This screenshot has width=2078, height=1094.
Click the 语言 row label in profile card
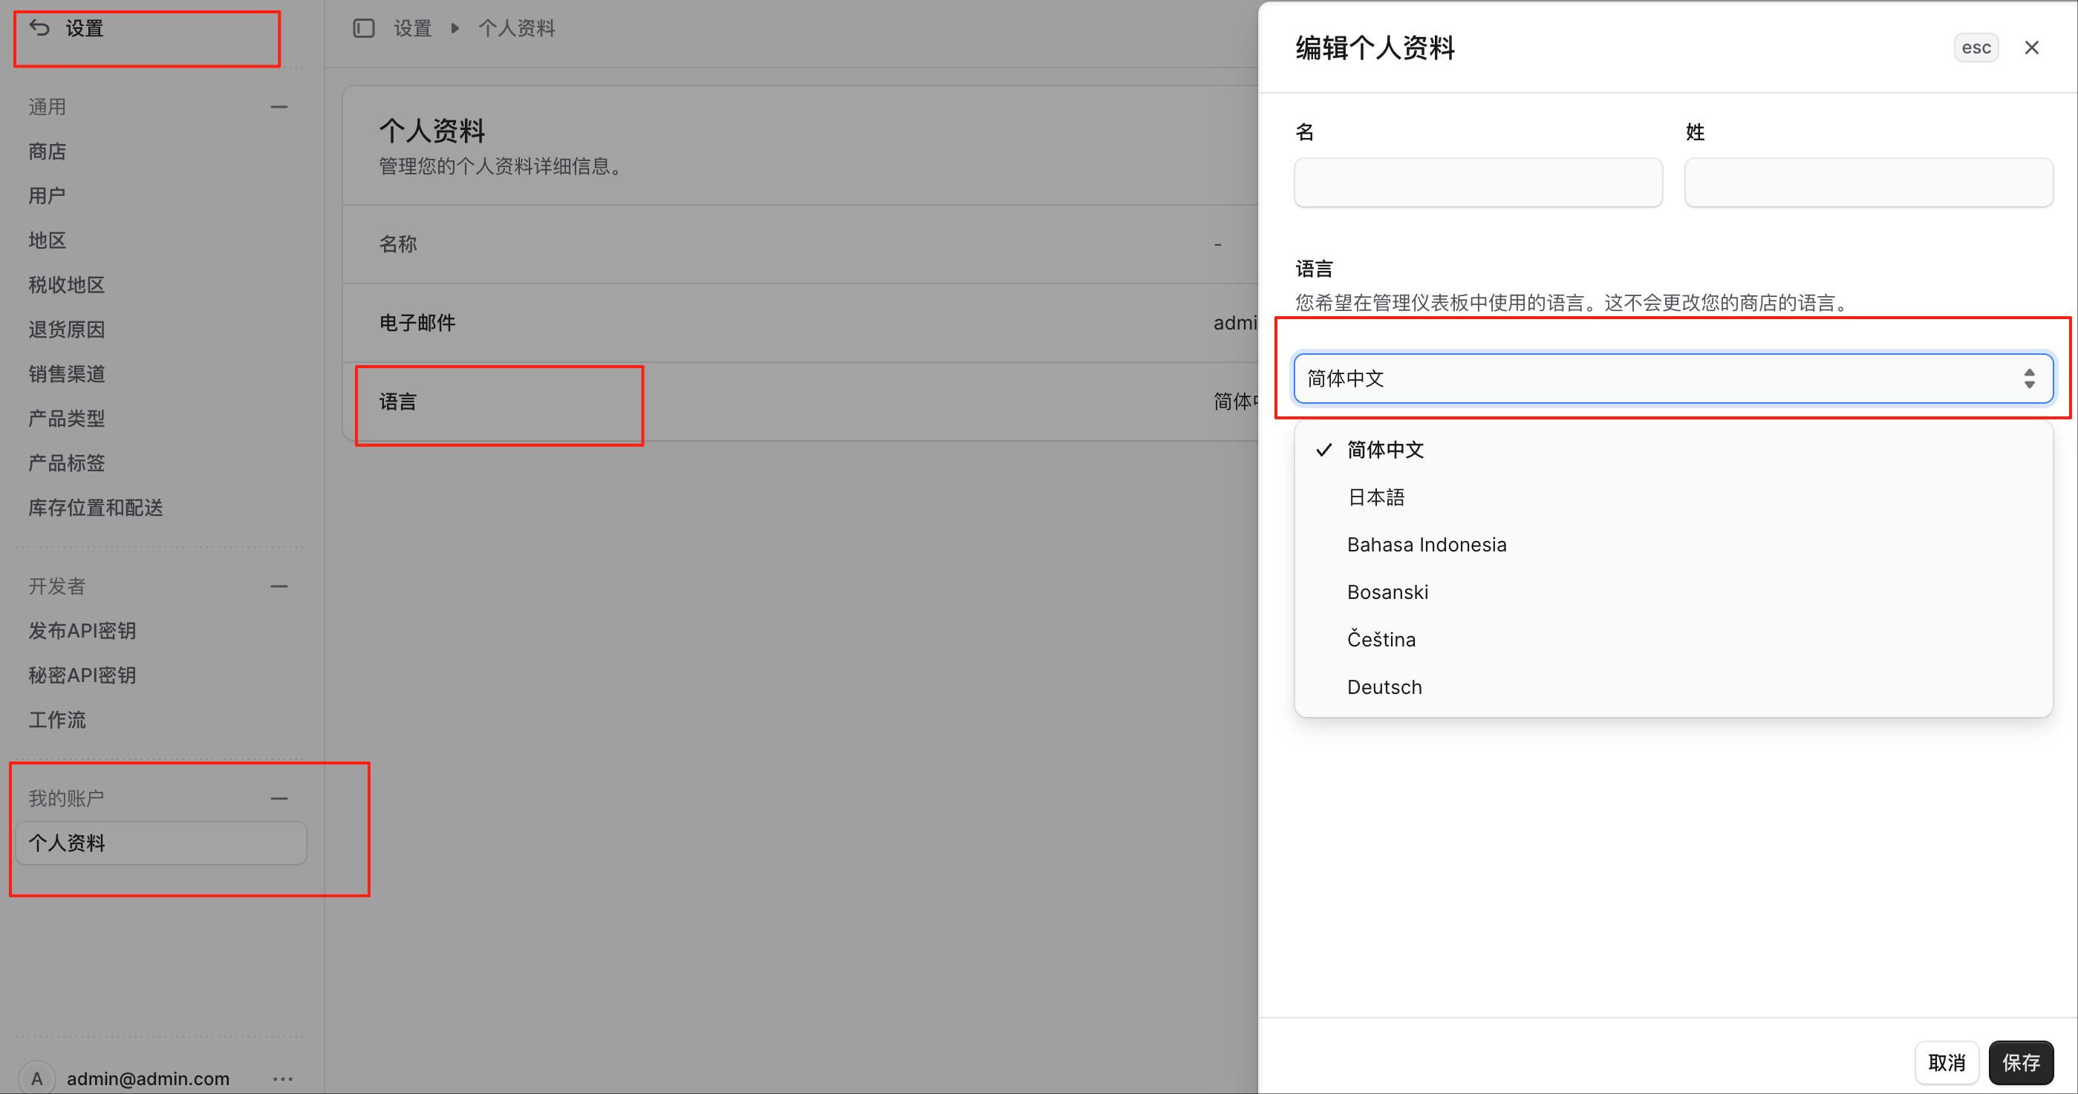pos(397,402)
